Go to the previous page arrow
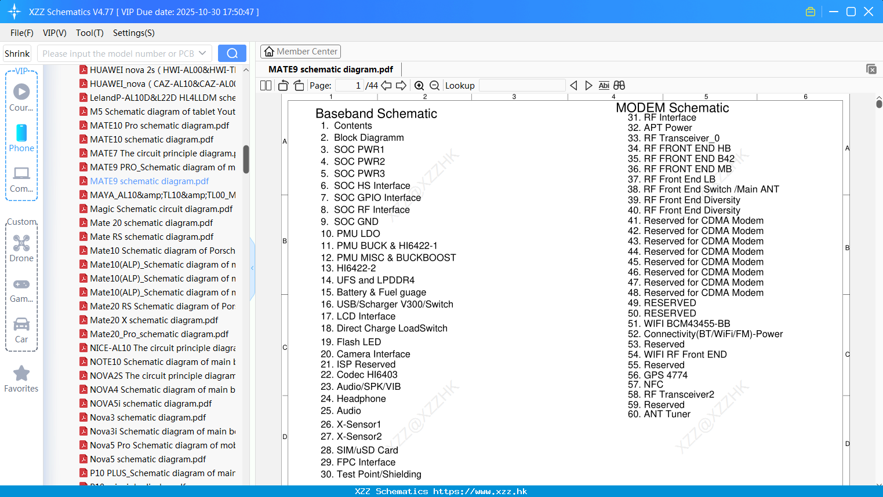The height and width of the screenshot is (497, 883). click(x=386, y=86)
